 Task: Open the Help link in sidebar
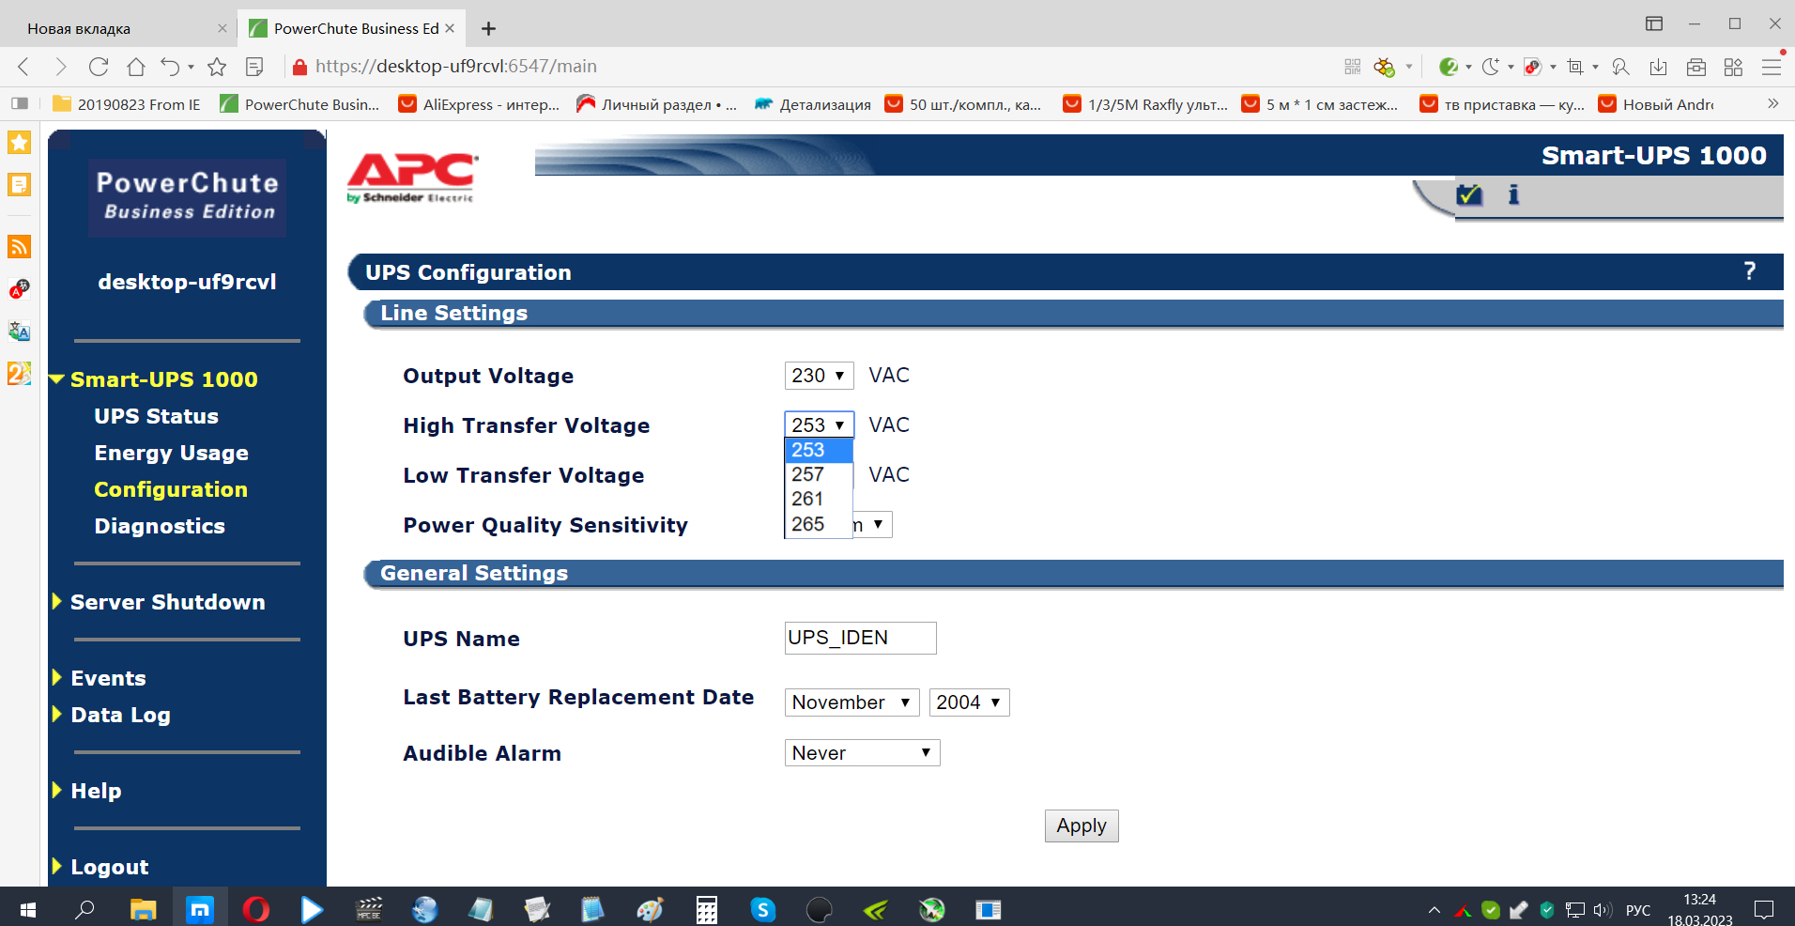coord(96,791)
